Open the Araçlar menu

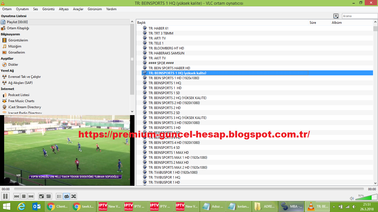click(x=78, y=9)
